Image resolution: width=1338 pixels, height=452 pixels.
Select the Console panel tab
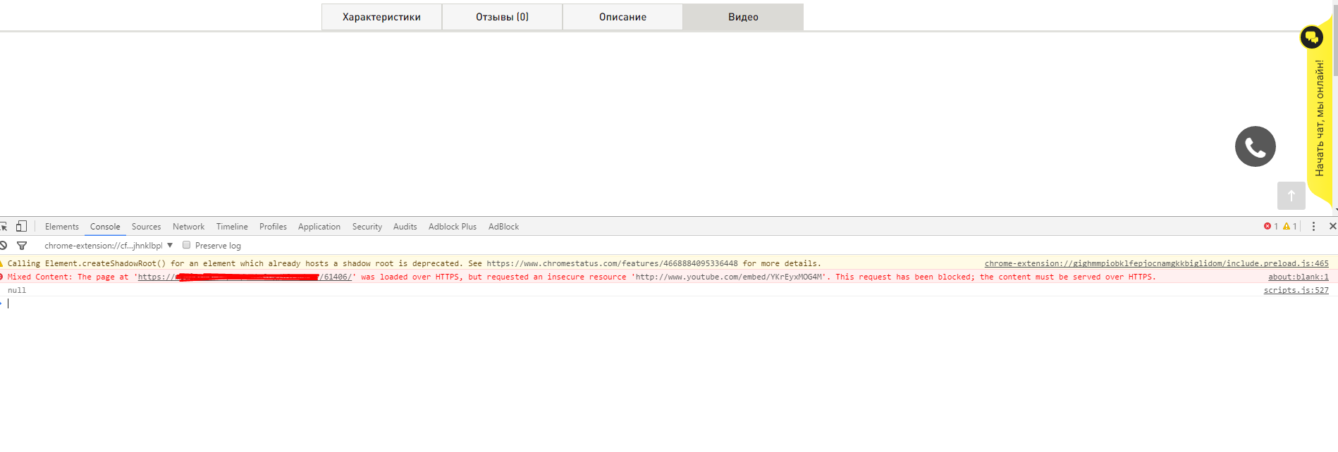point(105,227)
